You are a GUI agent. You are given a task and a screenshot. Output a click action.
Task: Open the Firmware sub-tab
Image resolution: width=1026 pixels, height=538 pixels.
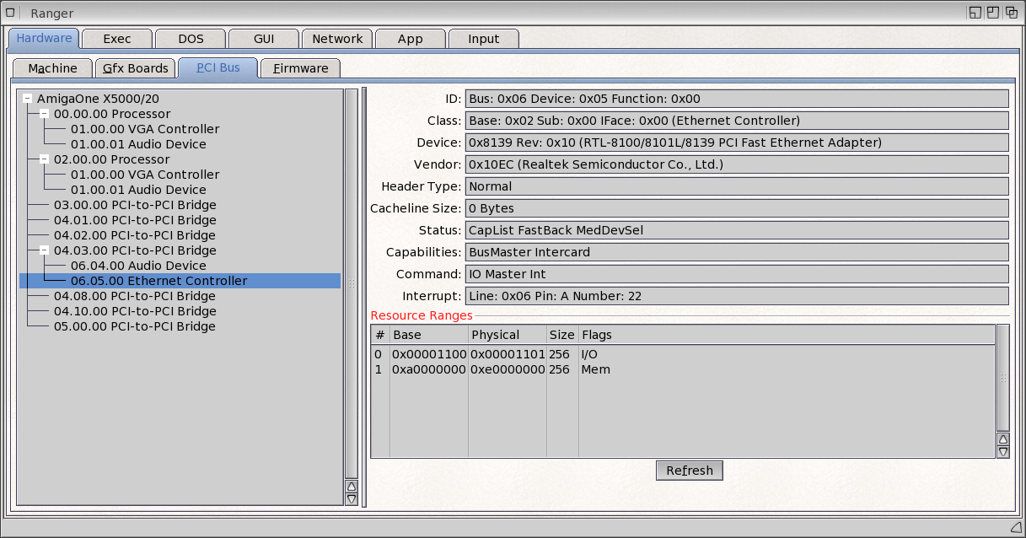(300, 68)
